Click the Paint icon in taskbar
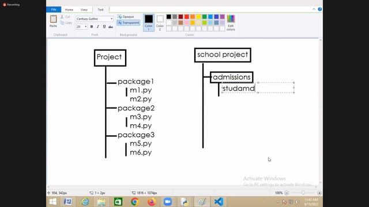 click(x=202, y=202)
